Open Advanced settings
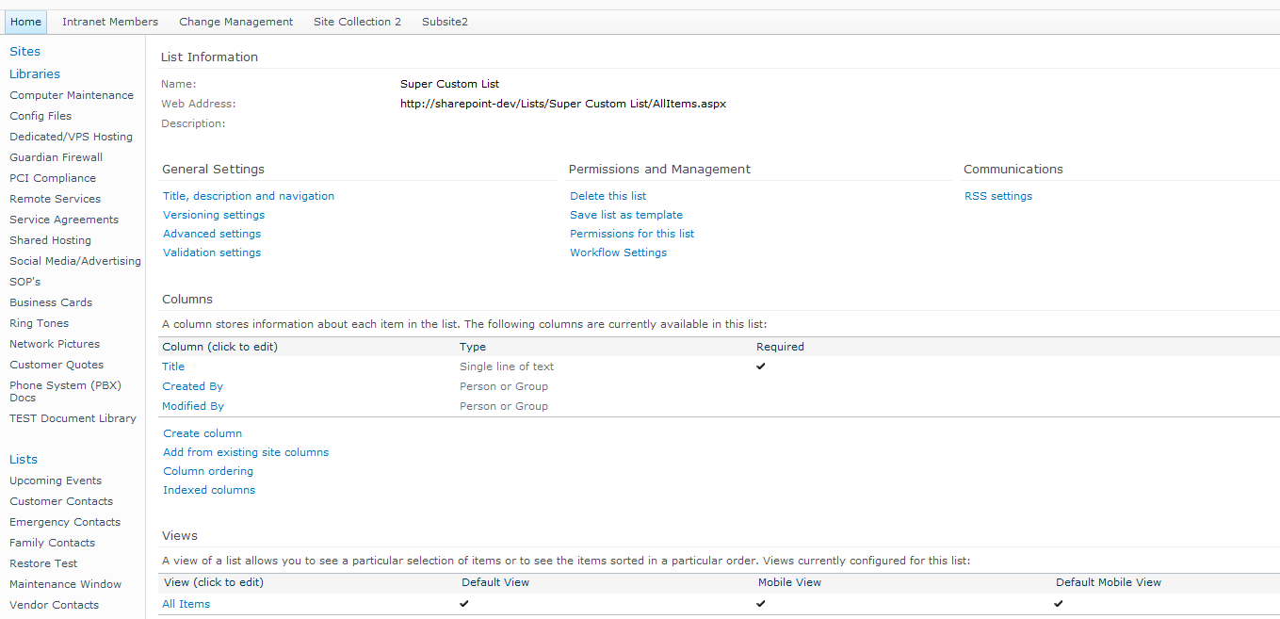The height and width of the screenshot is (619, 1280). click(x=212, y=234)
